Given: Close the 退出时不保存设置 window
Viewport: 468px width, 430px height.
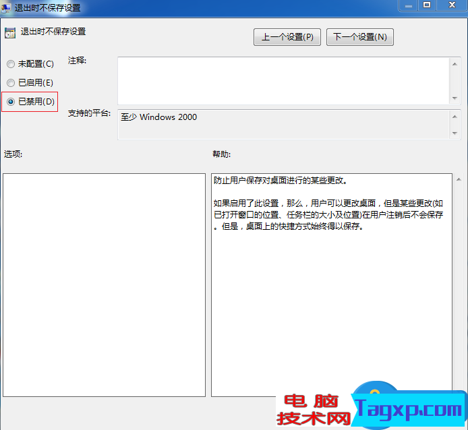Looking at the screenshot, I should pyautogui.click(x=452, y=5).
